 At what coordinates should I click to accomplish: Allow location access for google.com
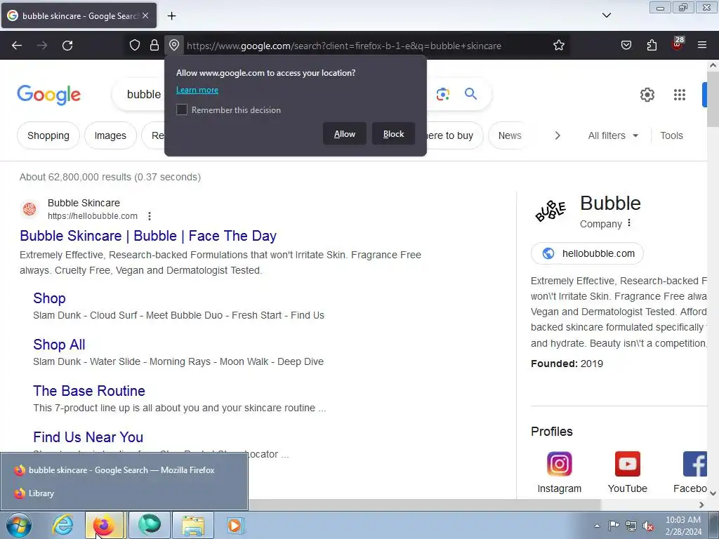(344, 134)
